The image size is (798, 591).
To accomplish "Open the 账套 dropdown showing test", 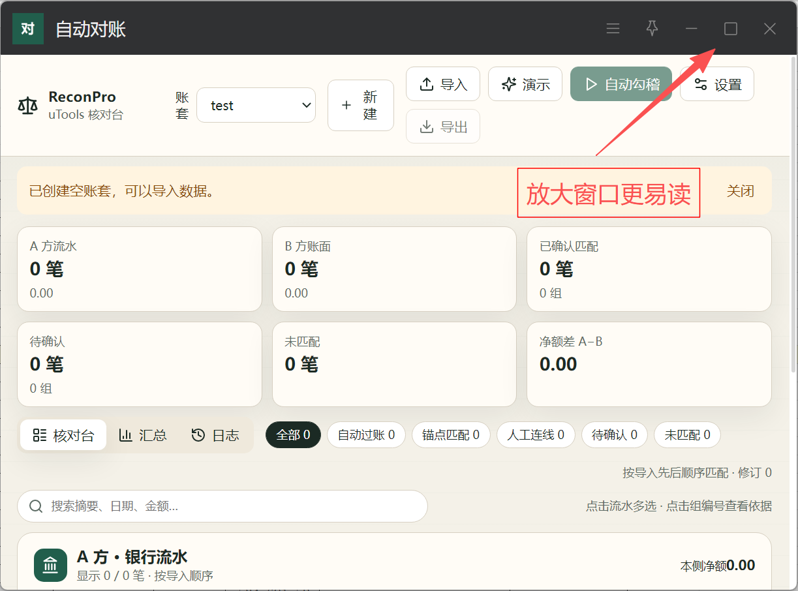I will [256, 106].
